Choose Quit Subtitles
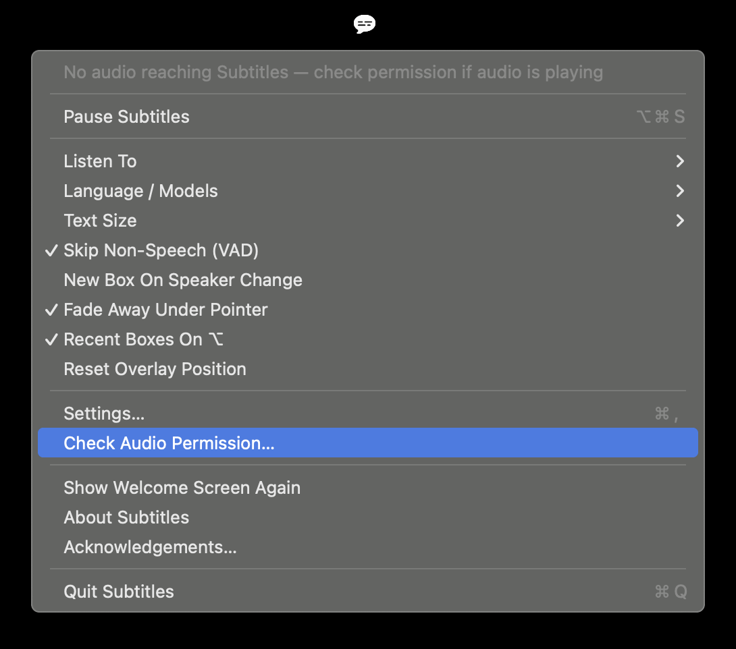This screenshot has width=736, height=649. click(x=368, y=592)
